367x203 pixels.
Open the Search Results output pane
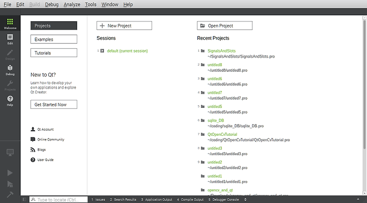coord(123,199)
